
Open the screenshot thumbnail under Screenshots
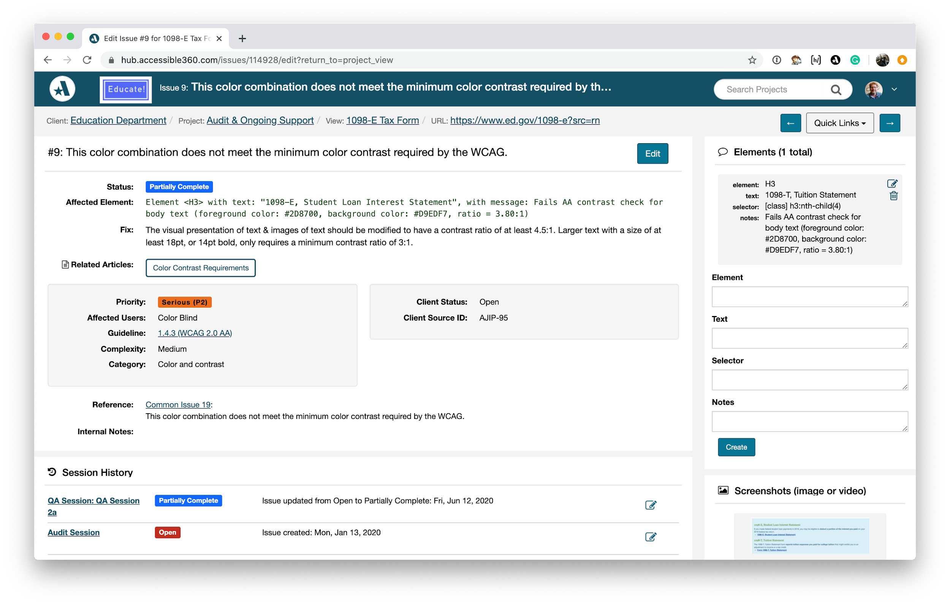[809, 536]
